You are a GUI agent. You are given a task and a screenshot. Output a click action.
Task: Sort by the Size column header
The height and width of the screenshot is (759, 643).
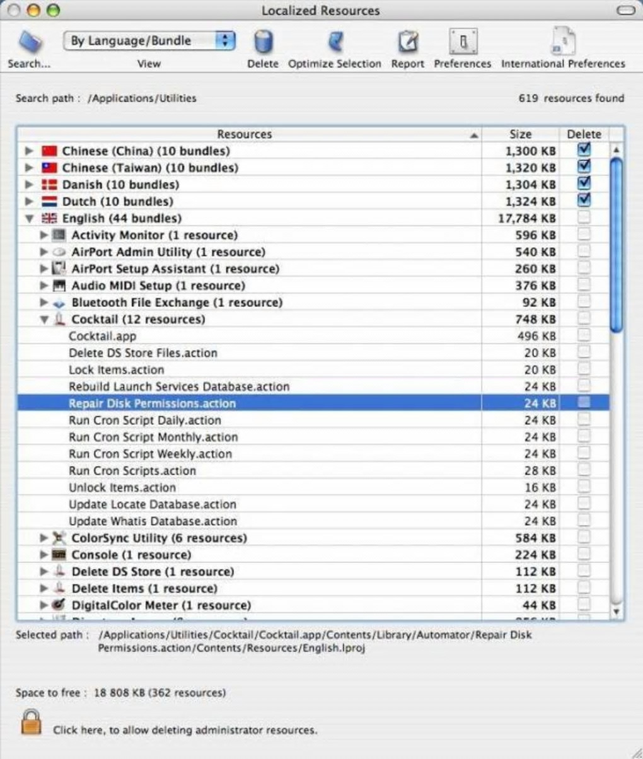click(x=521, y=134)
